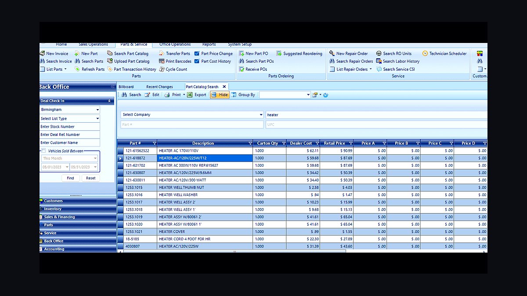Open the Sales & Financing section
The width and height of the screenshot is (527, 296).
(77, 217)
